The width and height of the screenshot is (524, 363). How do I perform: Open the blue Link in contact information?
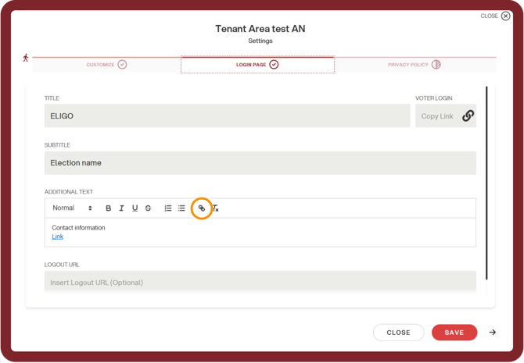pyautogui.click(x=57, y=237)
